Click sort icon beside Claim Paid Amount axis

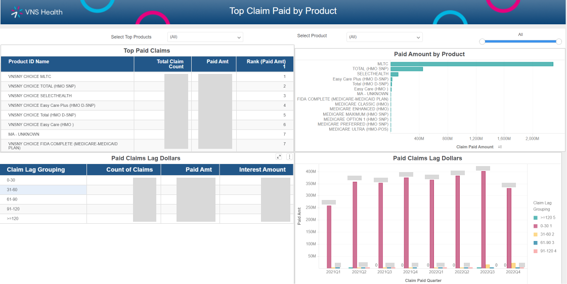pos(500,147)
